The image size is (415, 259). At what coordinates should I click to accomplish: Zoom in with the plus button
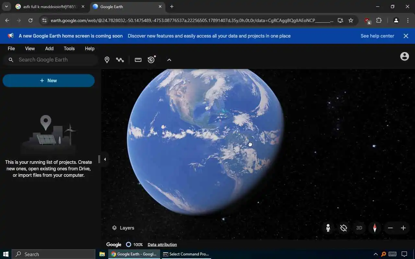pos(403,228)
